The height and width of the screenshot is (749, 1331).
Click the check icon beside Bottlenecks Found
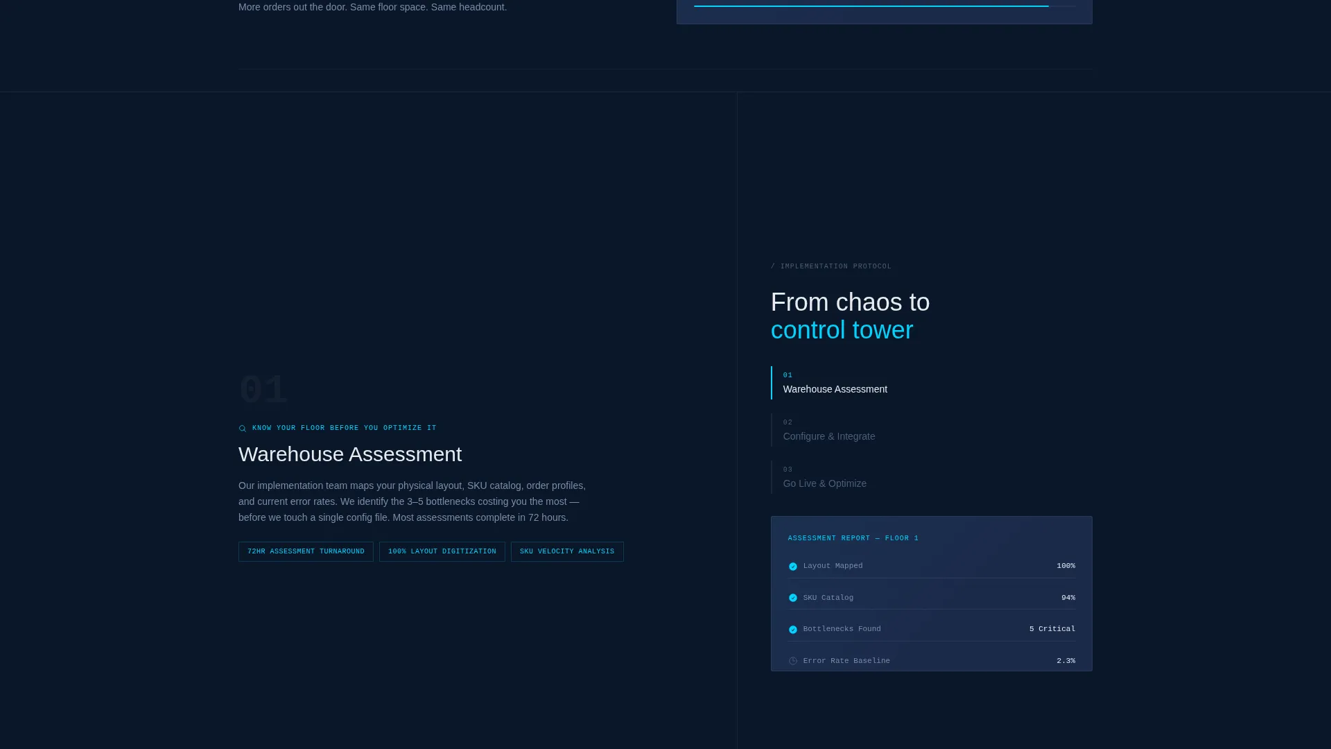tap(793, 630)
